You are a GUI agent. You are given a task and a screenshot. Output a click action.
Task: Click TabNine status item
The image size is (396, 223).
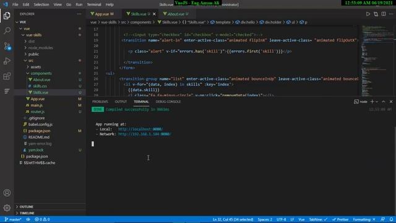click(318, 219)
